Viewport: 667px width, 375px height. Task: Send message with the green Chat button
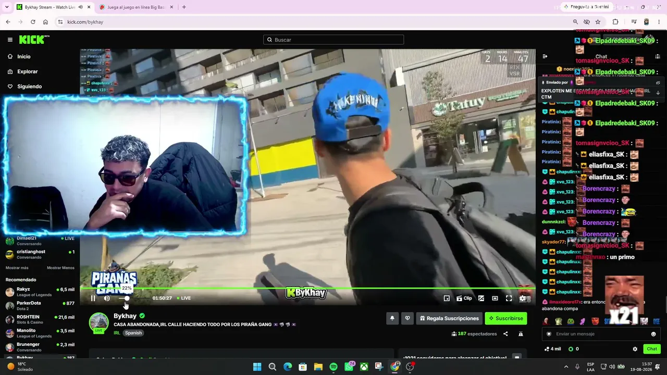652,349
